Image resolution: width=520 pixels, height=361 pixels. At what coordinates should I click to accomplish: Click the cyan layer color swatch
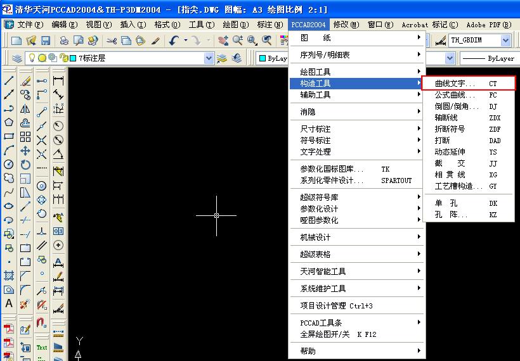(x=73, y=58)
